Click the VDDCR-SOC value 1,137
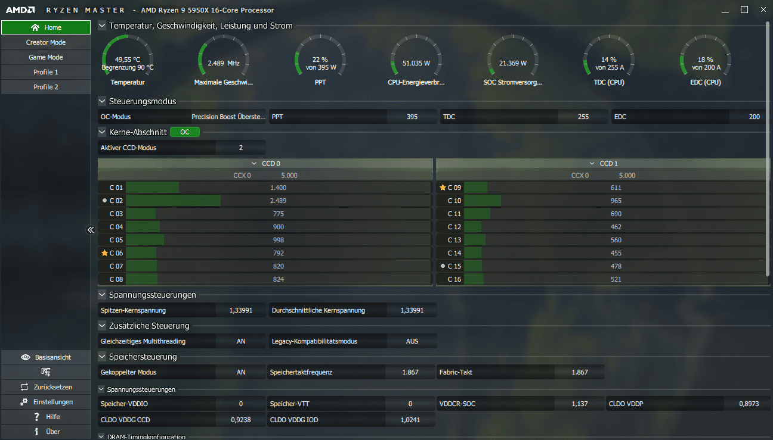This screenshot has height=440, width=773. (x=580, y=404)
